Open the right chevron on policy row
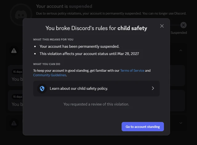Image resolution: width=197 pixels, height=145 pixels. (x=153, y=88)
